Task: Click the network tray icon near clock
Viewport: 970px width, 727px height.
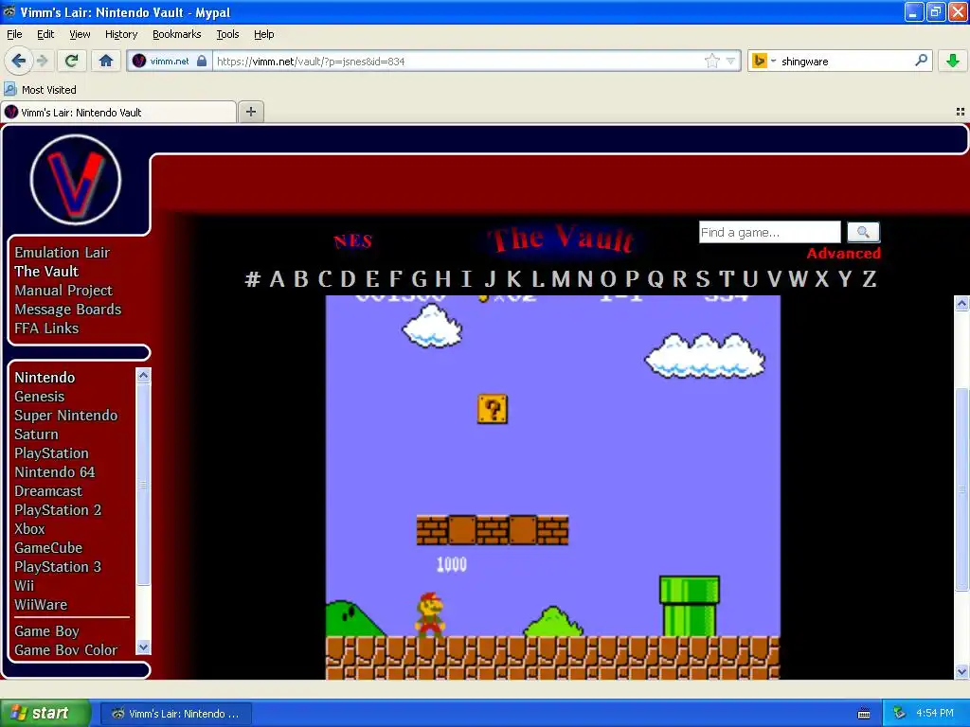Action: (x=899, y=714)
